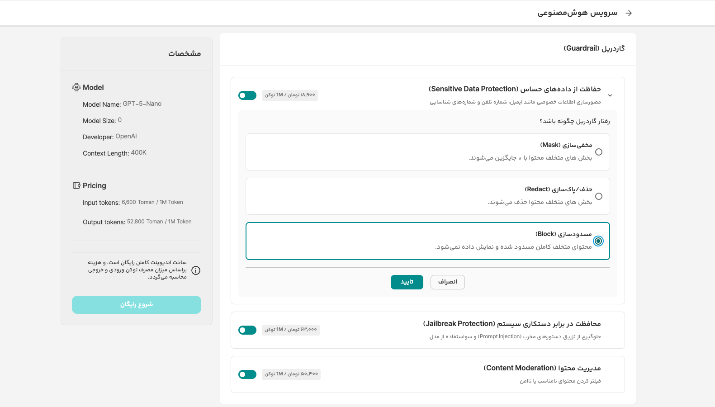Screen dimensions: 715x407
Task: Click the تایید confirm button
Action: (407, 282)
